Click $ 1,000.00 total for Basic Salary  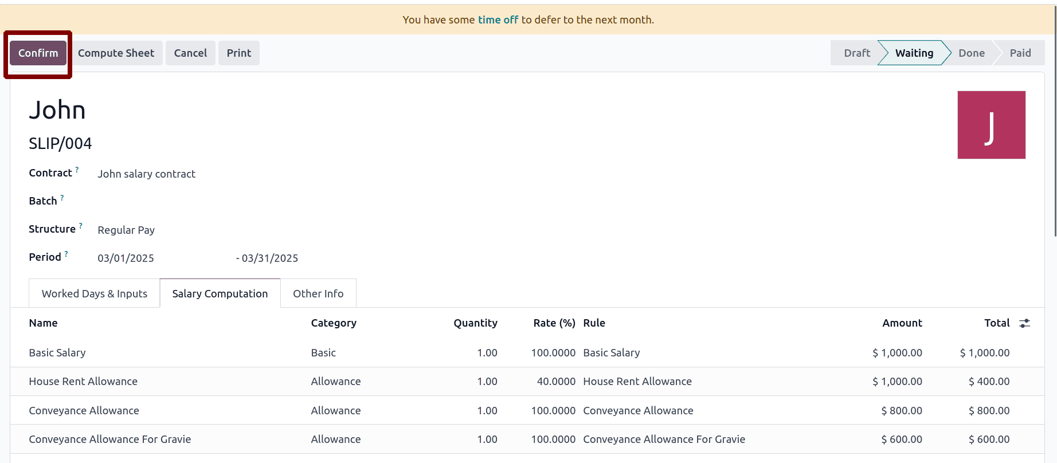[x=985, y=353]
